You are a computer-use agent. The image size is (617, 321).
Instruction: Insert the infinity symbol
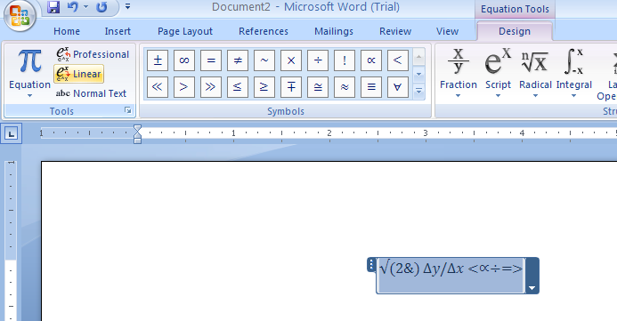point(184,60)
